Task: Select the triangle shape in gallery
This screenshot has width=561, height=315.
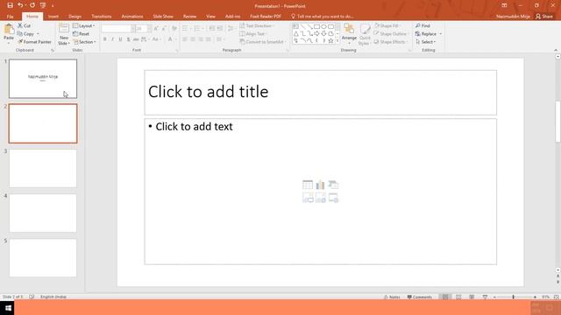Action: click(x=296, y=34)
